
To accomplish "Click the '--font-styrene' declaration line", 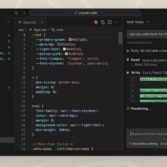I will click(72, 63).
